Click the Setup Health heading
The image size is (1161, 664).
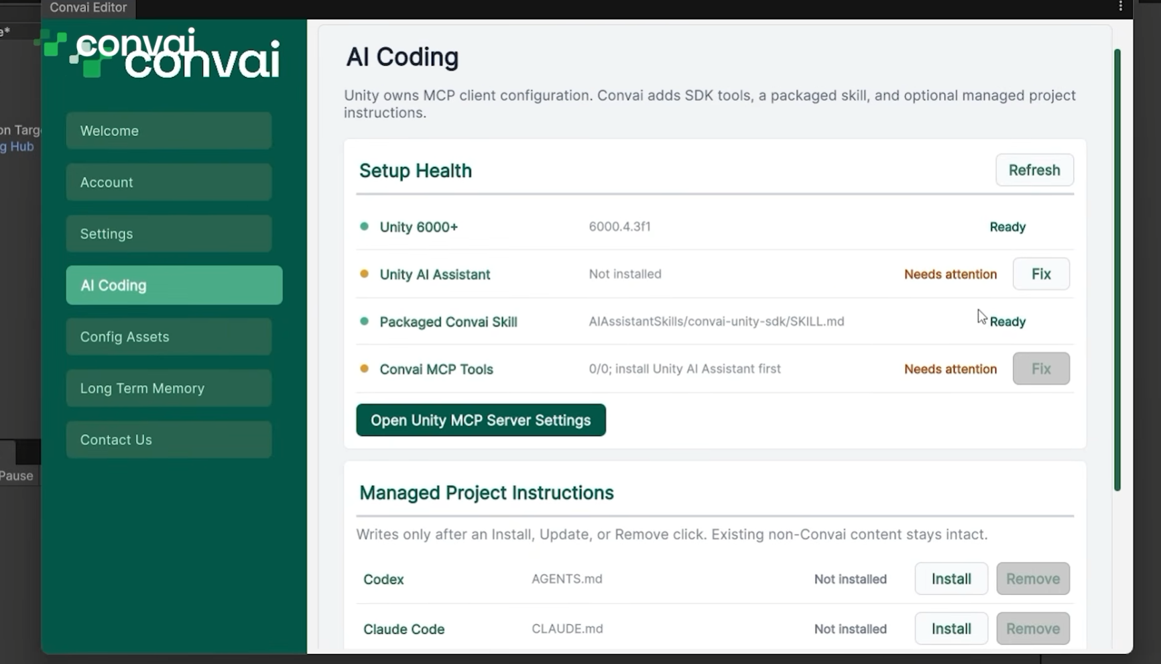[x=416, y=170]
